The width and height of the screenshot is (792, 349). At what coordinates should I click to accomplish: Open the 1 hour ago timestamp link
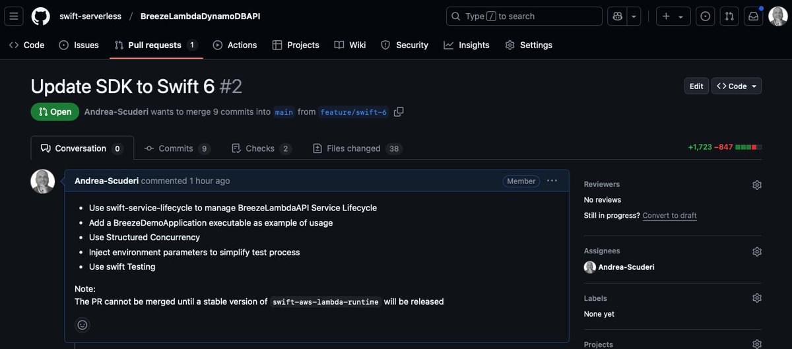tap(210, 181)
